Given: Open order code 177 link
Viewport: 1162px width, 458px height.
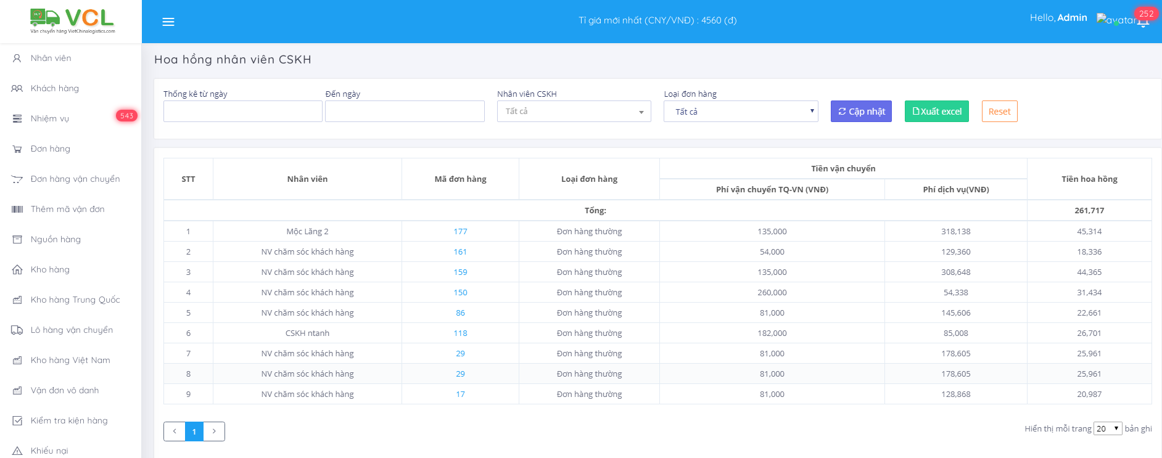Looking at the screenshot, I should [x=460, y=231].
